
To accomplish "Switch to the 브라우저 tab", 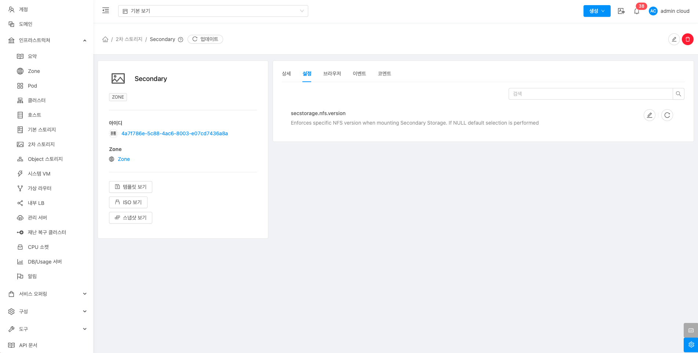I will tap(332, 74).
